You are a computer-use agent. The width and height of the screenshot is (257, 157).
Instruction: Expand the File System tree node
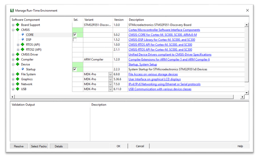13,74
